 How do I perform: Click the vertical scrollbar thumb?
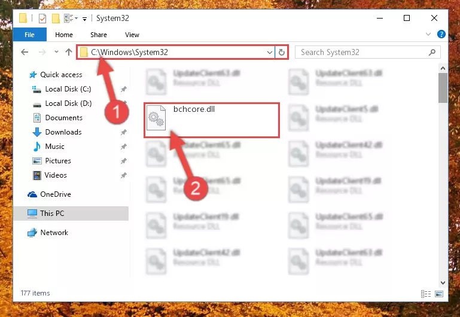pos(443,88)
